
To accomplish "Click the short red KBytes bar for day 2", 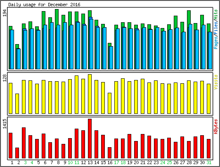I will click(17, 153).
